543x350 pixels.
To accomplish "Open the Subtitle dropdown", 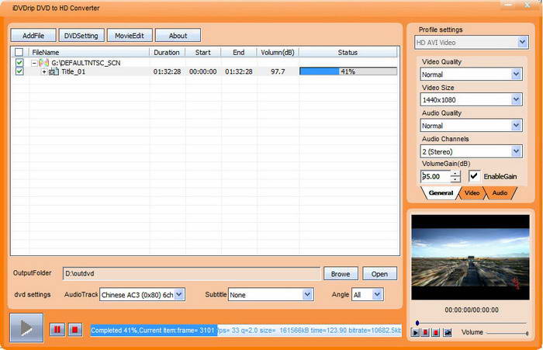I will pos(307,295).
